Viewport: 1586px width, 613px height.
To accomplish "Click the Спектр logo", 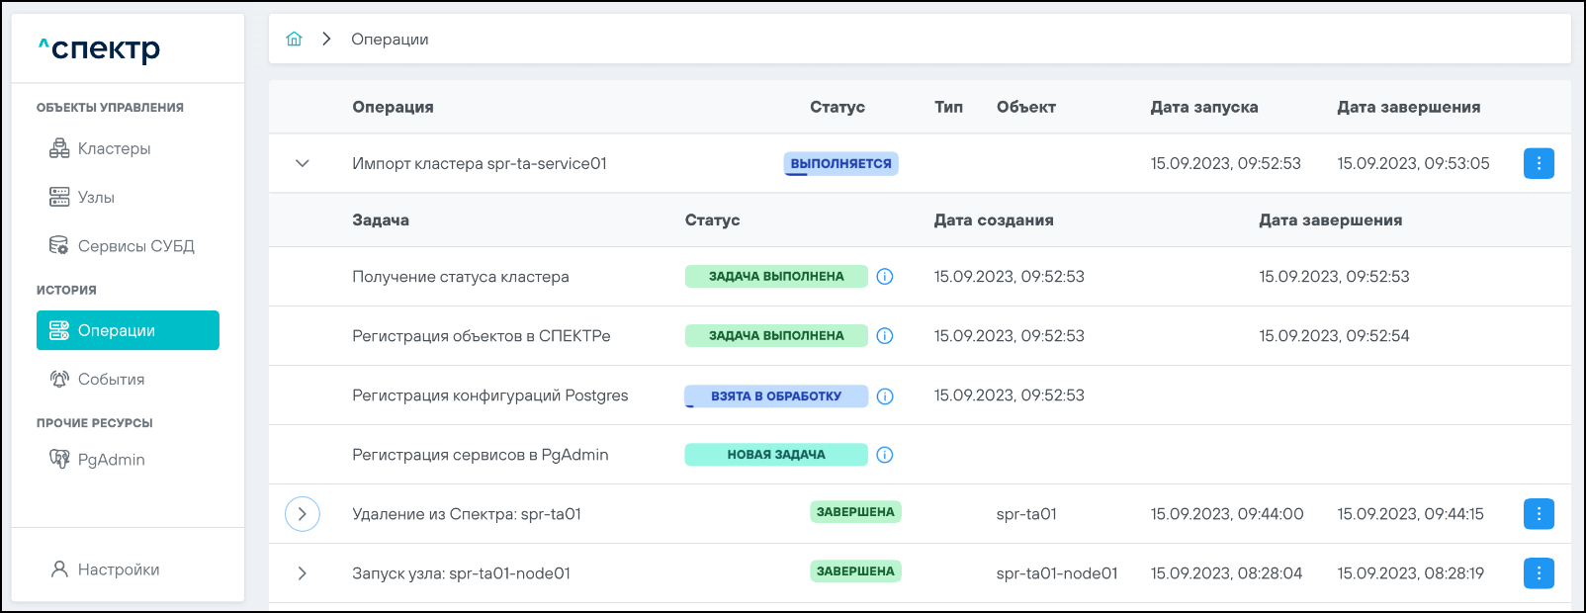I will point(100,48).
